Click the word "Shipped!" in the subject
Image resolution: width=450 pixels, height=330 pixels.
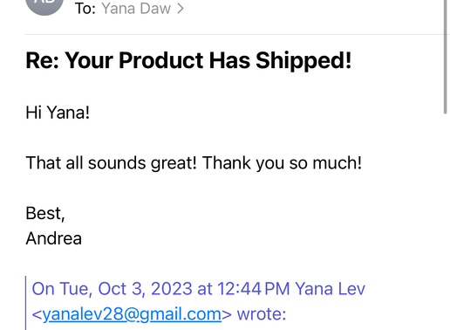coord(303,60)
